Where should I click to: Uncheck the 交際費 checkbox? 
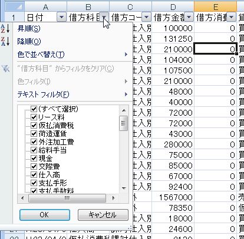point(34,166)
